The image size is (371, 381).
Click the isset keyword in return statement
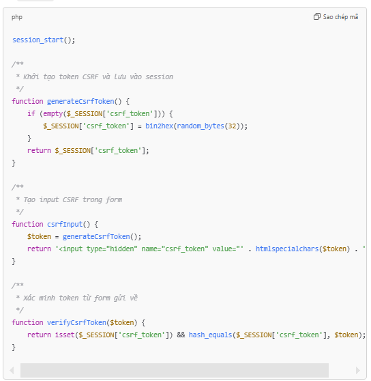(x=65, y=335)
